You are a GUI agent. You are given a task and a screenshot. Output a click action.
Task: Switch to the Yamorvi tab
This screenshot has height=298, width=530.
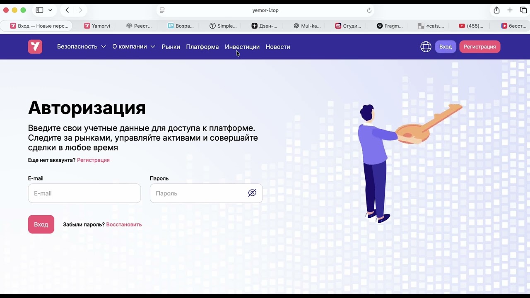pos(97,26)
